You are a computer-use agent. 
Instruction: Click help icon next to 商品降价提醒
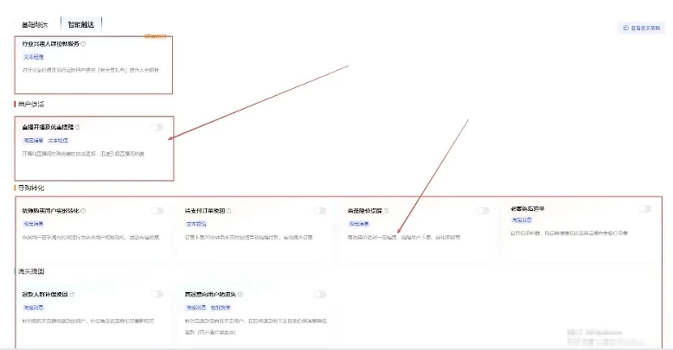point(387,211)
